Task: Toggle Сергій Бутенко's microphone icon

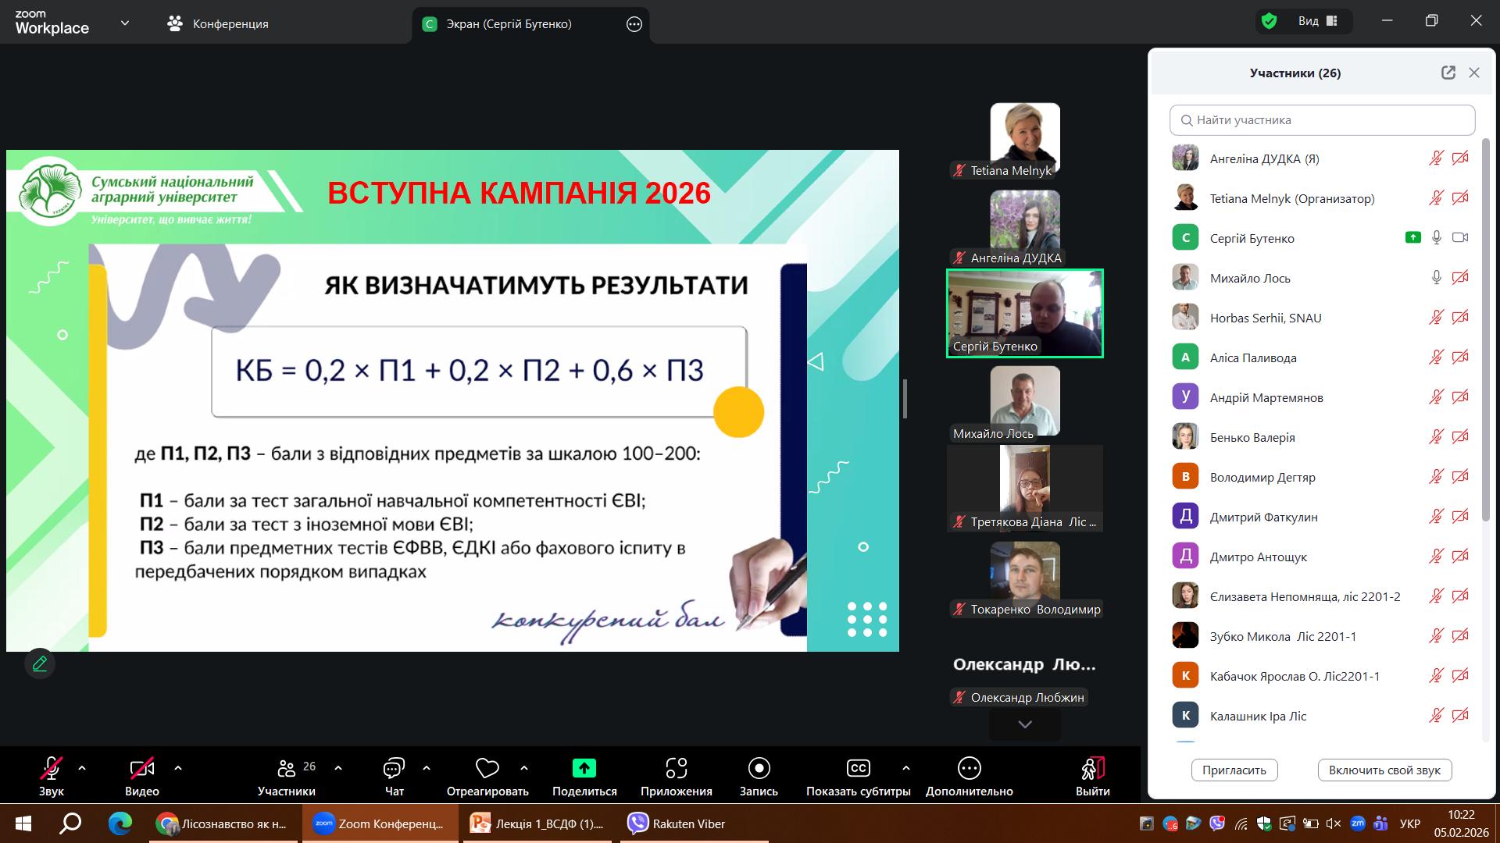Action: [x=1436, y=238]
